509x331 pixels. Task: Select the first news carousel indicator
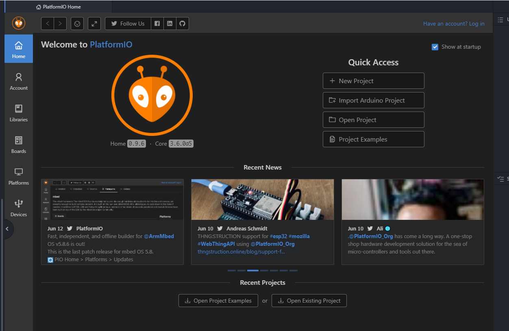(x=232, y=271)
